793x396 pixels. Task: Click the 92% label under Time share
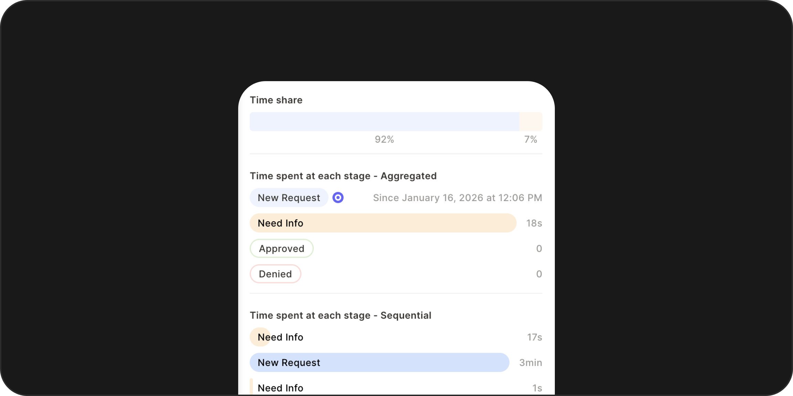click(384, 140)
